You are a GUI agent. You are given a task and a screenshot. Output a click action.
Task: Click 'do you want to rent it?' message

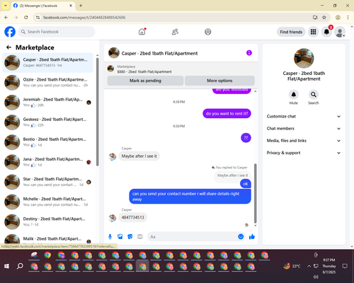coord(227,114)
